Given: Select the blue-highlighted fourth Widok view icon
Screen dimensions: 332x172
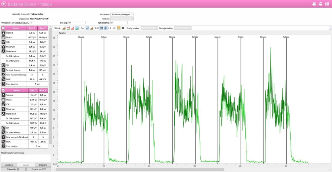Looking at the screenshot, I should click(77, 28).
